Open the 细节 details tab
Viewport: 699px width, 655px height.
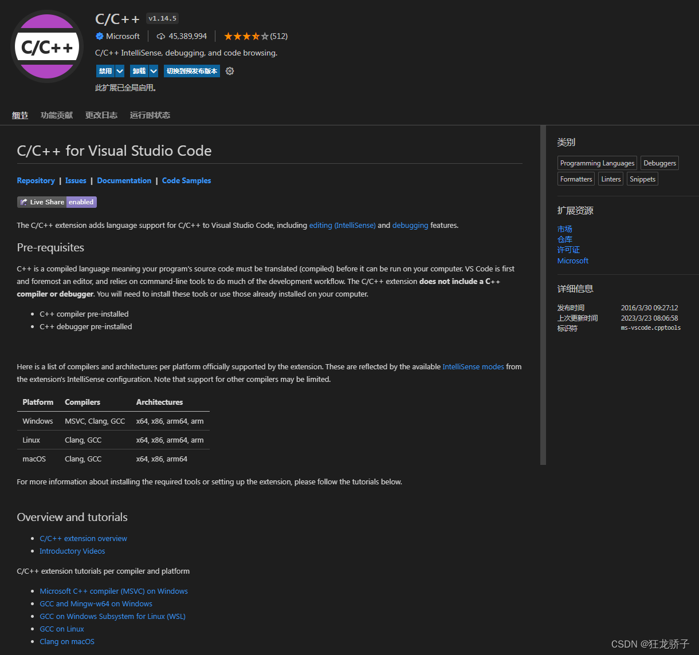[x=20, y=115]
